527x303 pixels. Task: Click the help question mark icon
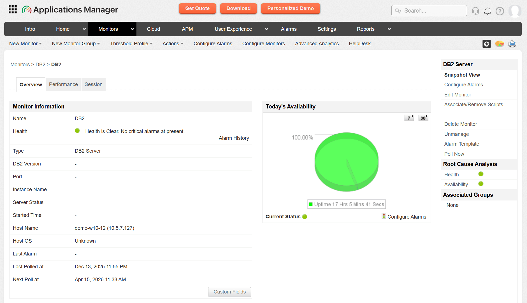(x=500, y=11)
